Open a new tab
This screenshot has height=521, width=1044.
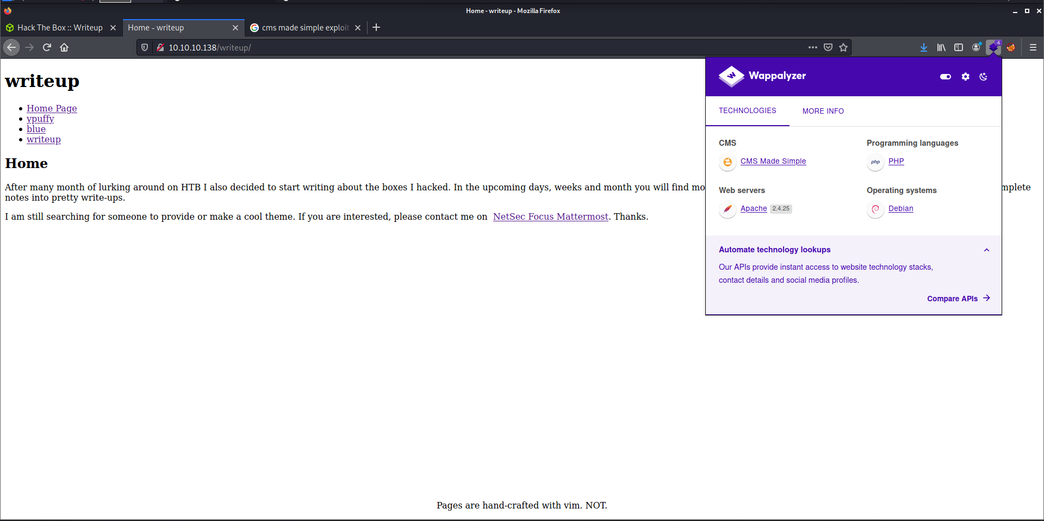click(376, 27)
